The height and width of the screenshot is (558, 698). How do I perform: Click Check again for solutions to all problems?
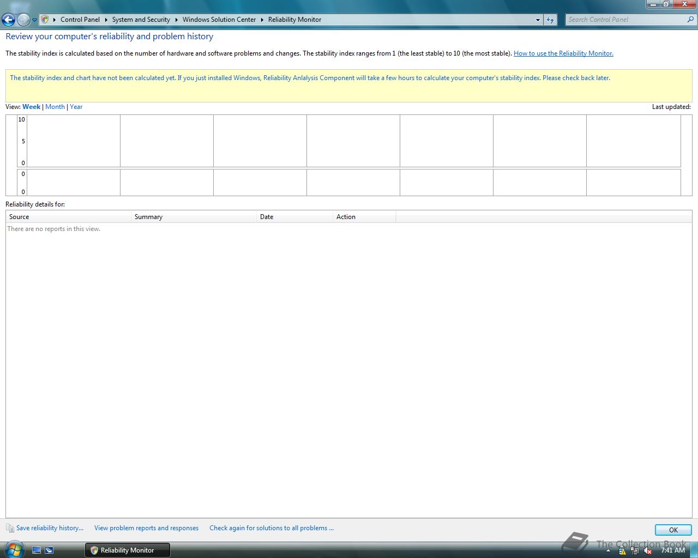click(x=272, y=528)
